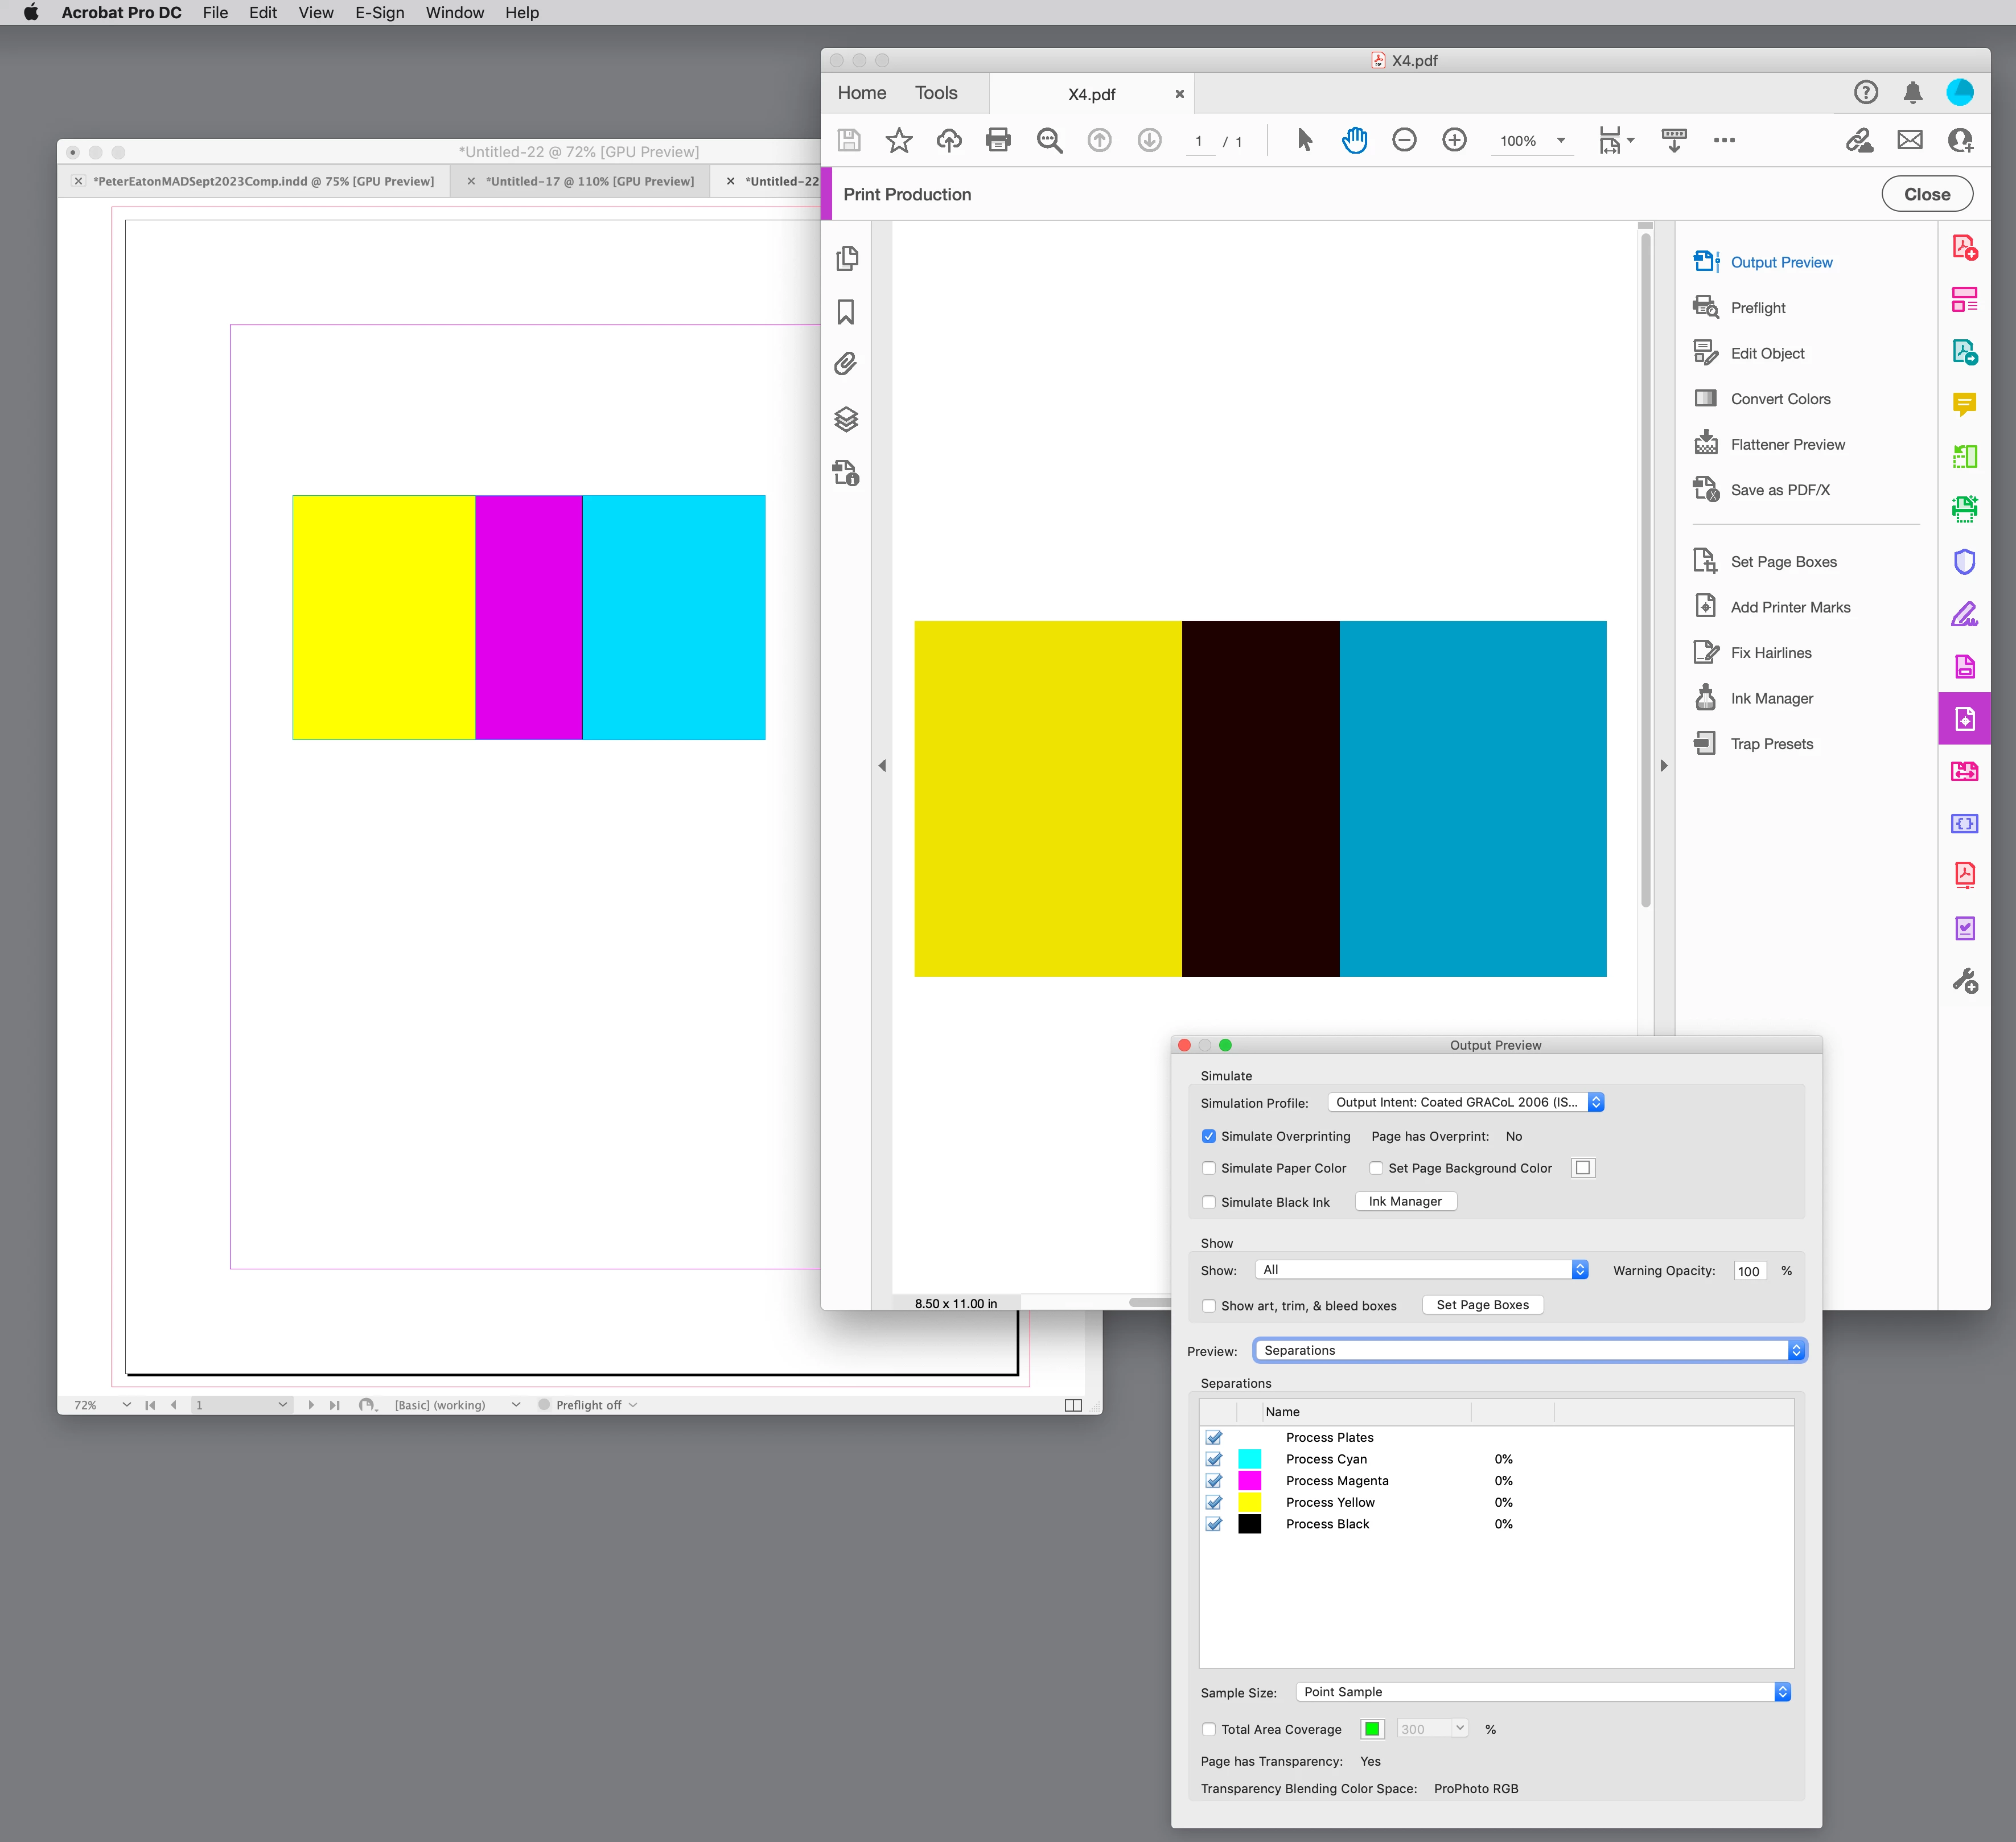Click the notifications bell icon
Viewport: 2016px width, 1842px height.
coord(1912,93)
